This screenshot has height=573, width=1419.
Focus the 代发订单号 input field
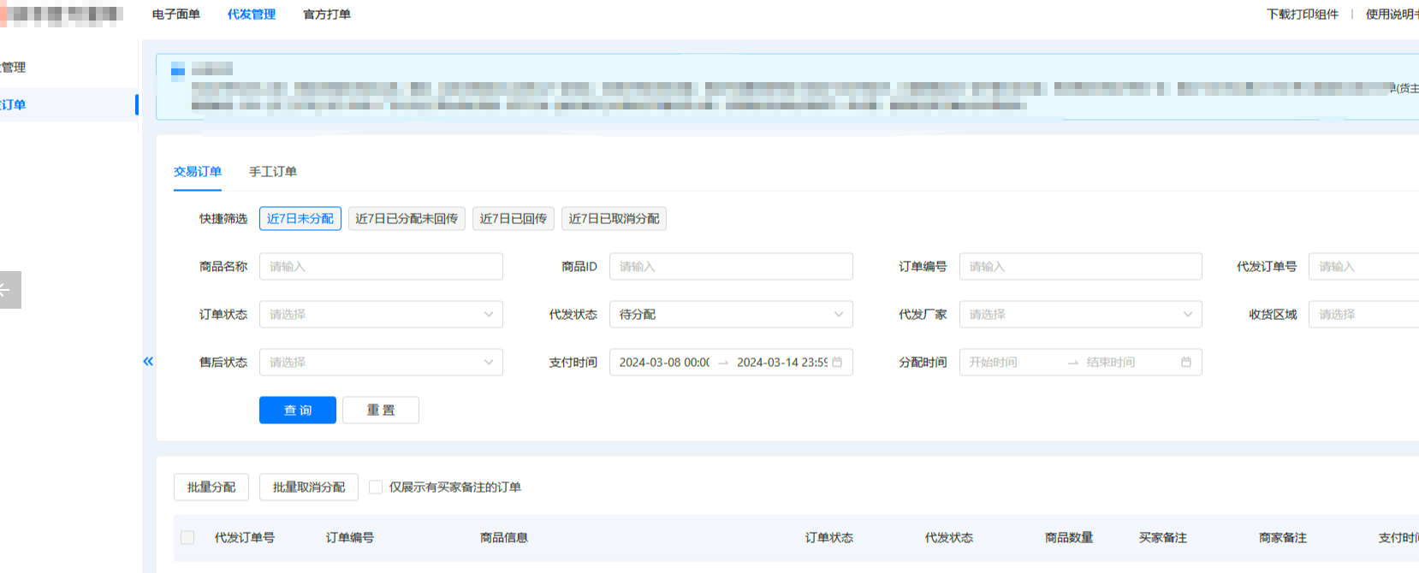point(1363,267)
